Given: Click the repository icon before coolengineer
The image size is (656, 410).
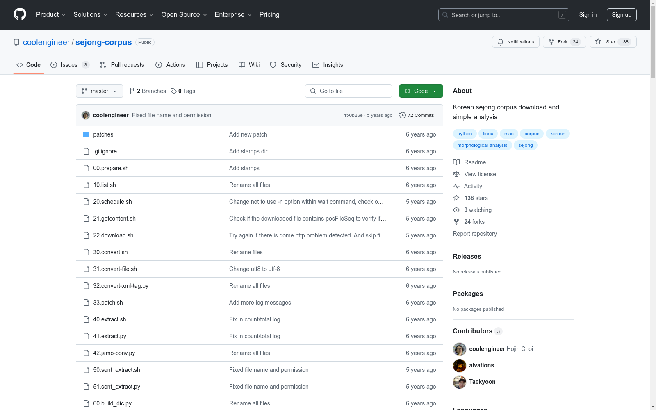Looking at the screenshot, I should (x=16, y=42).
